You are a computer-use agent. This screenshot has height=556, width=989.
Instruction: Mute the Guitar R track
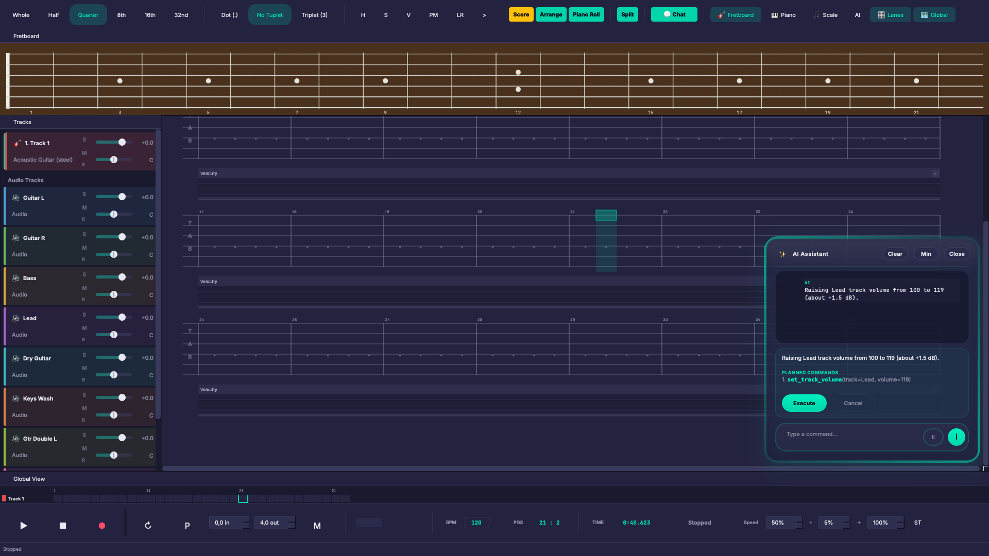point(84,248)
